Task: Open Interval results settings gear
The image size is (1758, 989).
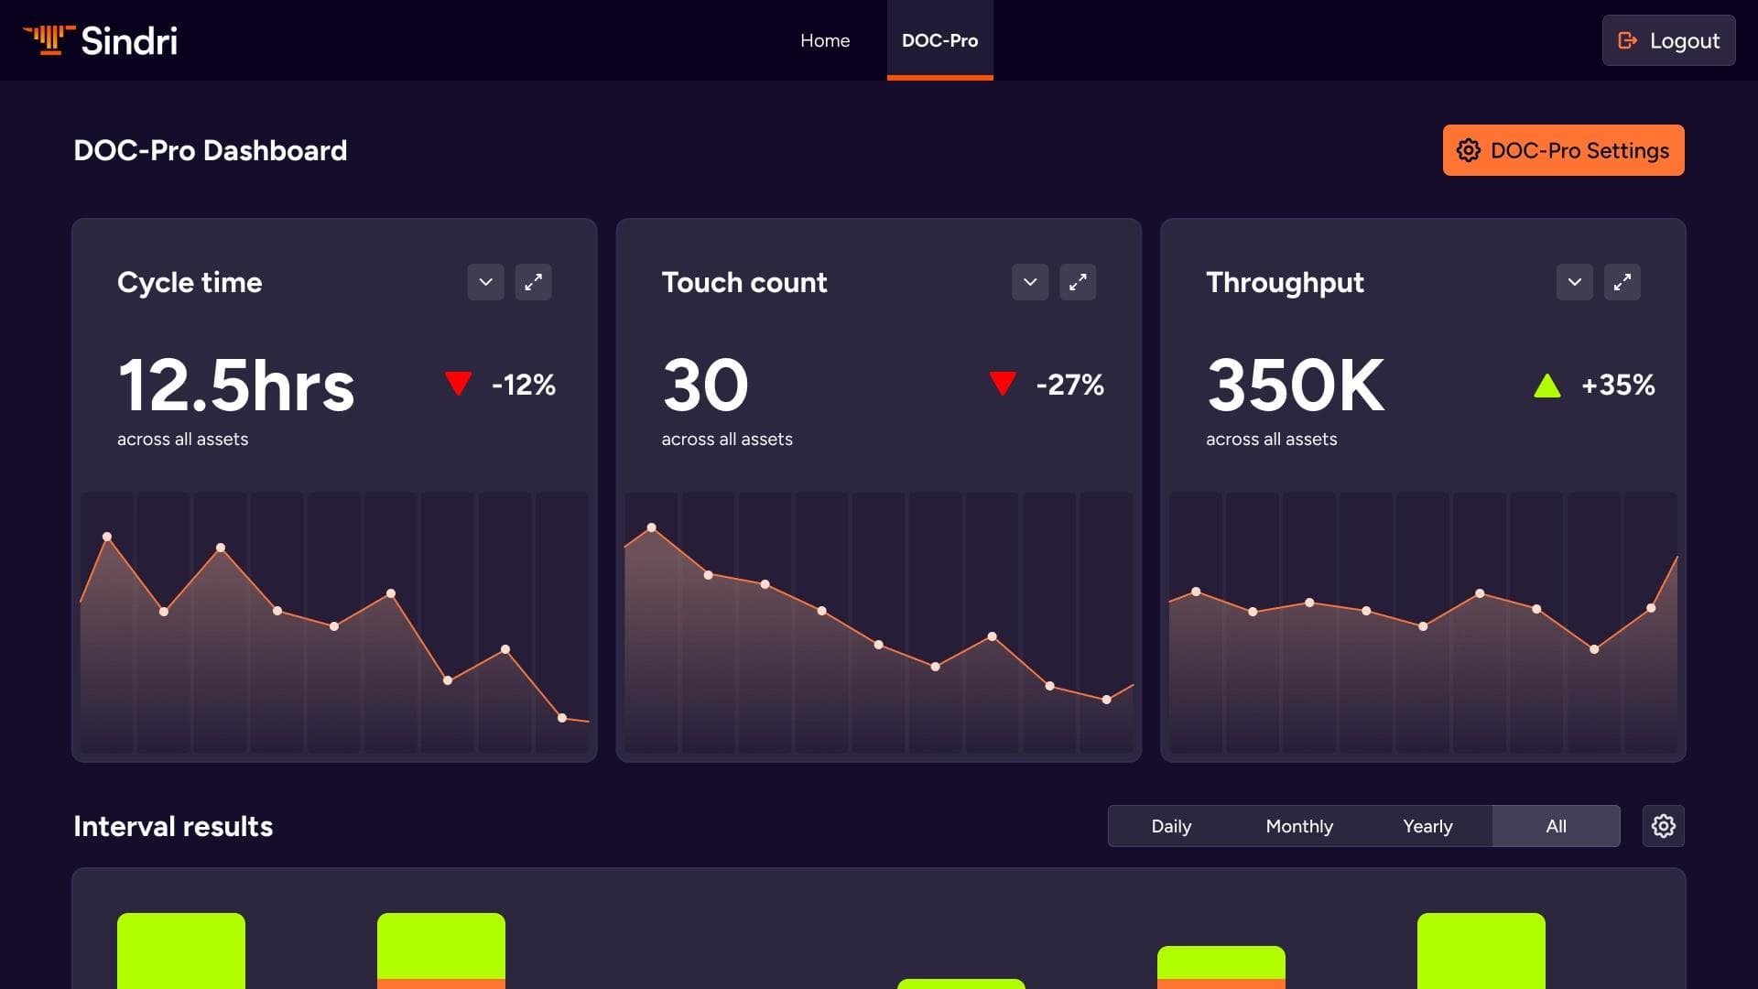Action: coord(1663,826)
